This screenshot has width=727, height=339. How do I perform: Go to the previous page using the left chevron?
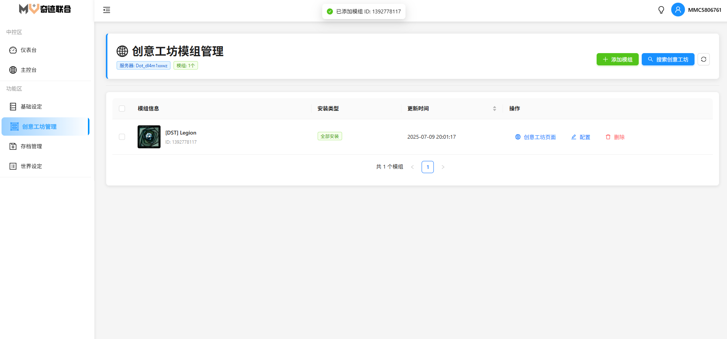(412, 167)
